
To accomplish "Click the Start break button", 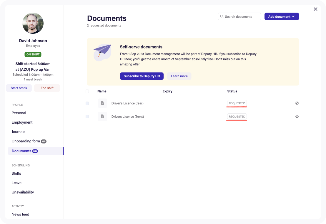I will [x=19, y=88].
